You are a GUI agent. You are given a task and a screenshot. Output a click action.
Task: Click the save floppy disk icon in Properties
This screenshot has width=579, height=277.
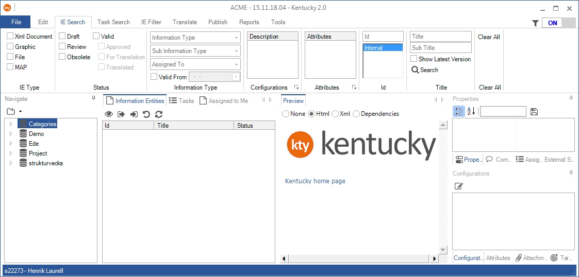point(534,112)
